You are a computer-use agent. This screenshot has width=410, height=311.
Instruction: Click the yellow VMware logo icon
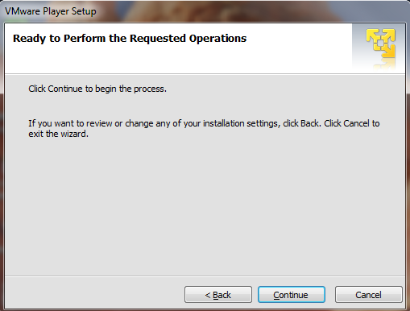point(381,43)
